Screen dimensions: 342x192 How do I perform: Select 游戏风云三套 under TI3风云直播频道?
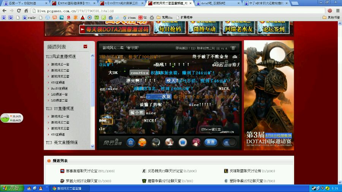pos(60,76)
